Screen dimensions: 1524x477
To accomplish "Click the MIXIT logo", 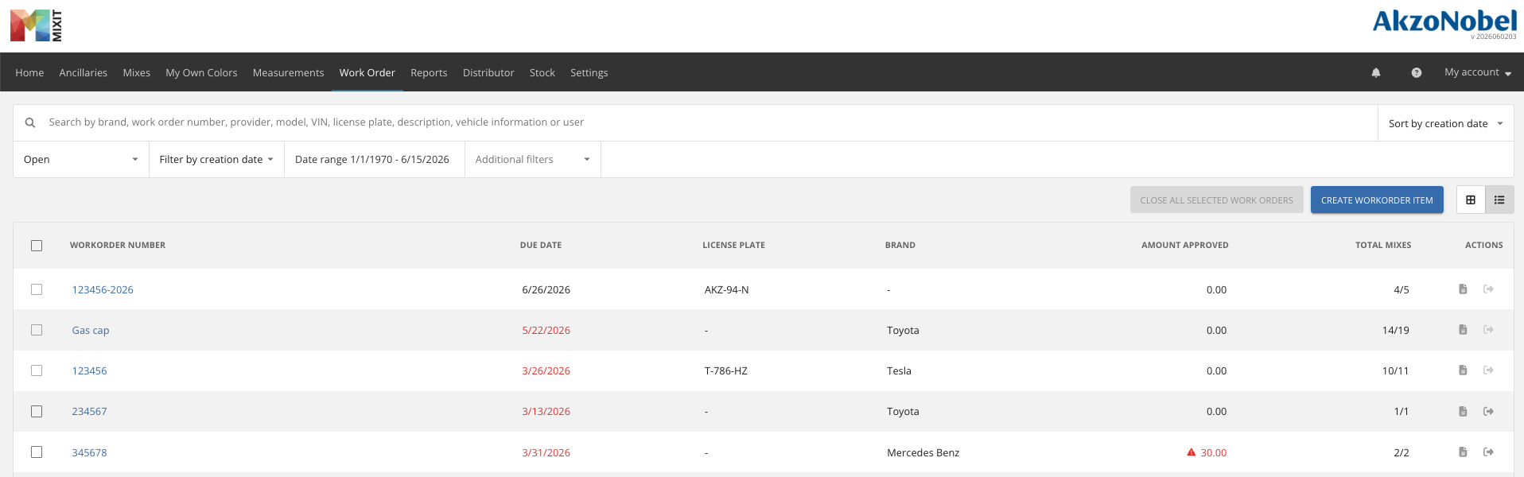I will click(36, 25).
